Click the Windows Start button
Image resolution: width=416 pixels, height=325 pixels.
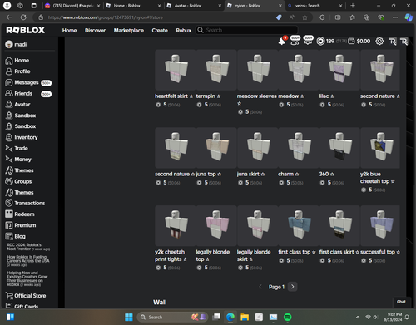[129, 317]
